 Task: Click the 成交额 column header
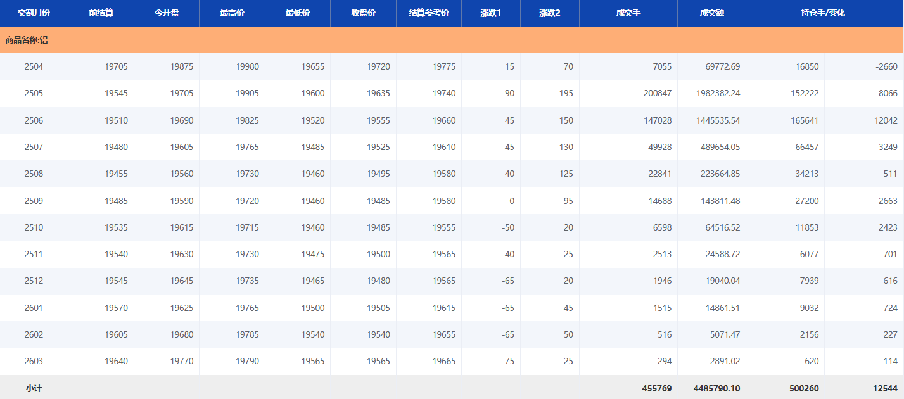[711, 13]
